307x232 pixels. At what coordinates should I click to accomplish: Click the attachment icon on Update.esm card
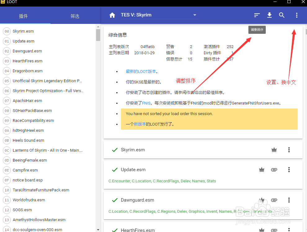tap(274, 170)
